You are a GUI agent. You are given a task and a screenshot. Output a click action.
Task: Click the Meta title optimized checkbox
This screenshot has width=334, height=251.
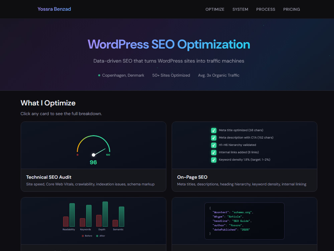point(214,131)
